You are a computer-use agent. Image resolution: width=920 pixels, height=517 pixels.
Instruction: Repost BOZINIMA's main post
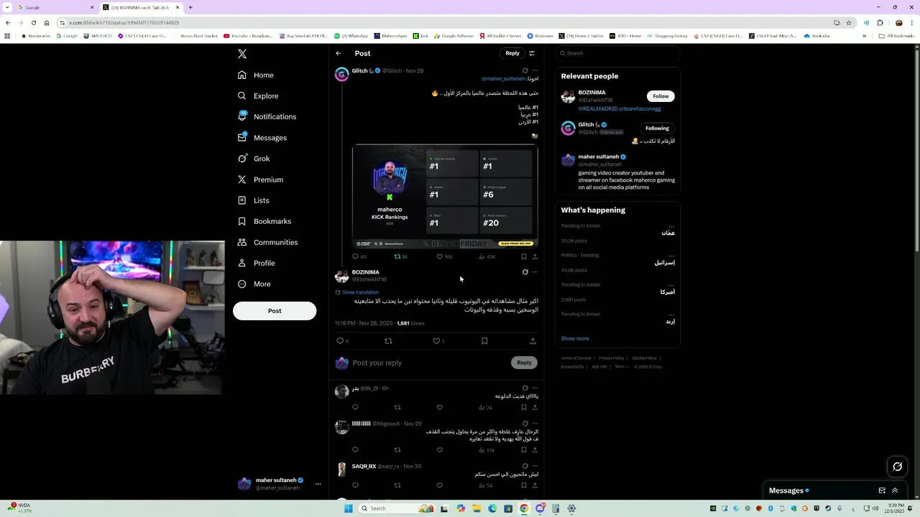388,341
